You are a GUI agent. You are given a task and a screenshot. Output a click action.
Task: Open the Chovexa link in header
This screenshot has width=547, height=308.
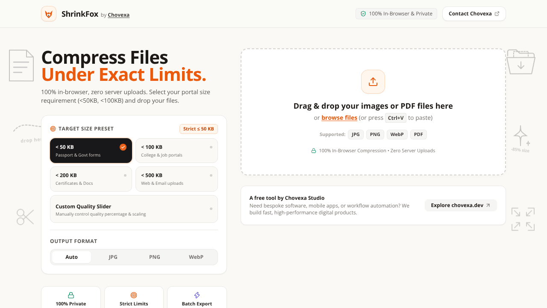pos(118,15)
